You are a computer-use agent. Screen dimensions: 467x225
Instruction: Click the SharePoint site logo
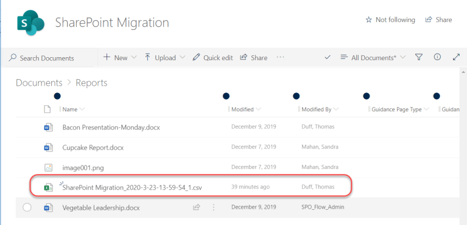31,23
